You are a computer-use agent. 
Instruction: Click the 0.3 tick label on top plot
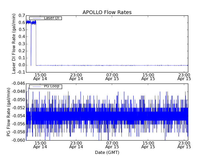tap(22, 44)
